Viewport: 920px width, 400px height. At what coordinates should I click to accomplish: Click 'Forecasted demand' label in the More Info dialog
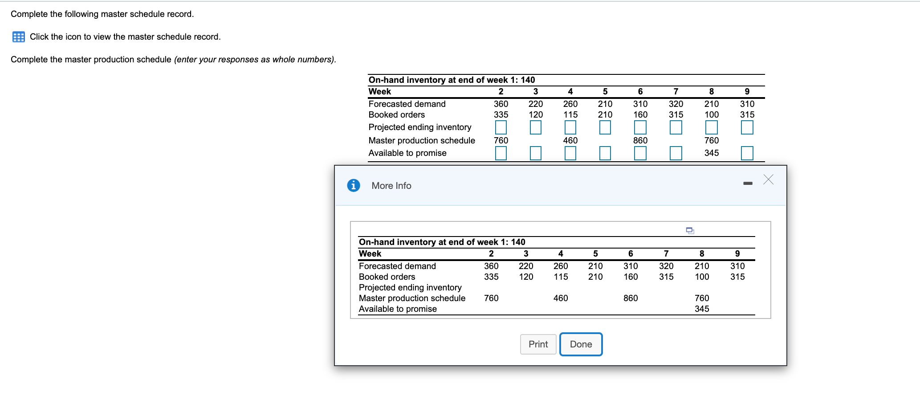(397, 266)
